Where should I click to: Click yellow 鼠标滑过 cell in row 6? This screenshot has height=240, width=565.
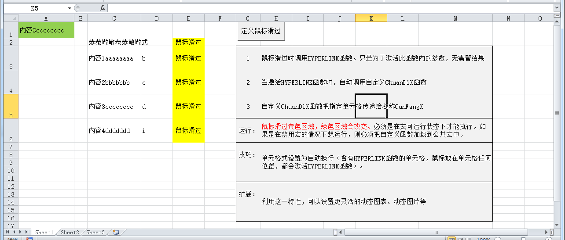tap(188, 130)
